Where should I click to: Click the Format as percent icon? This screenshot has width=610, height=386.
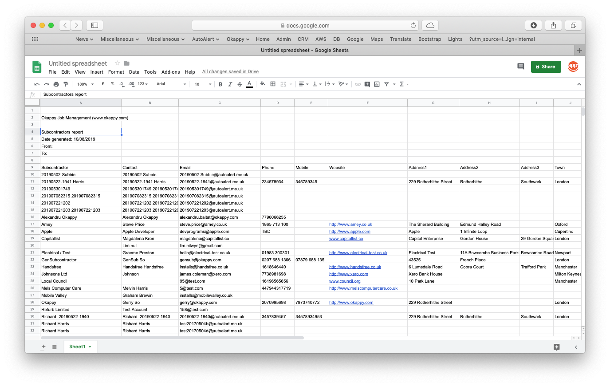[x=112, y=84]
